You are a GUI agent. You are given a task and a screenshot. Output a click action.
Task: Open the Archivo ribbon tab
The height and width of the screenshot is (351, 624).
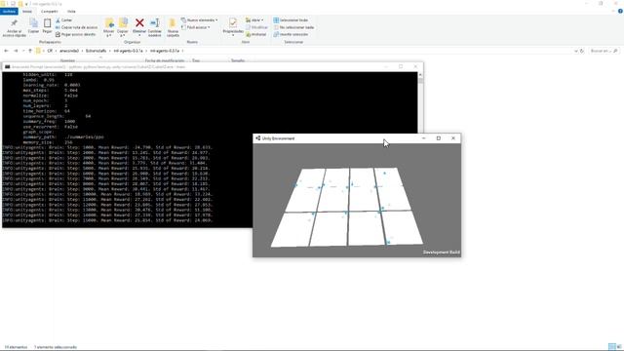9,11
